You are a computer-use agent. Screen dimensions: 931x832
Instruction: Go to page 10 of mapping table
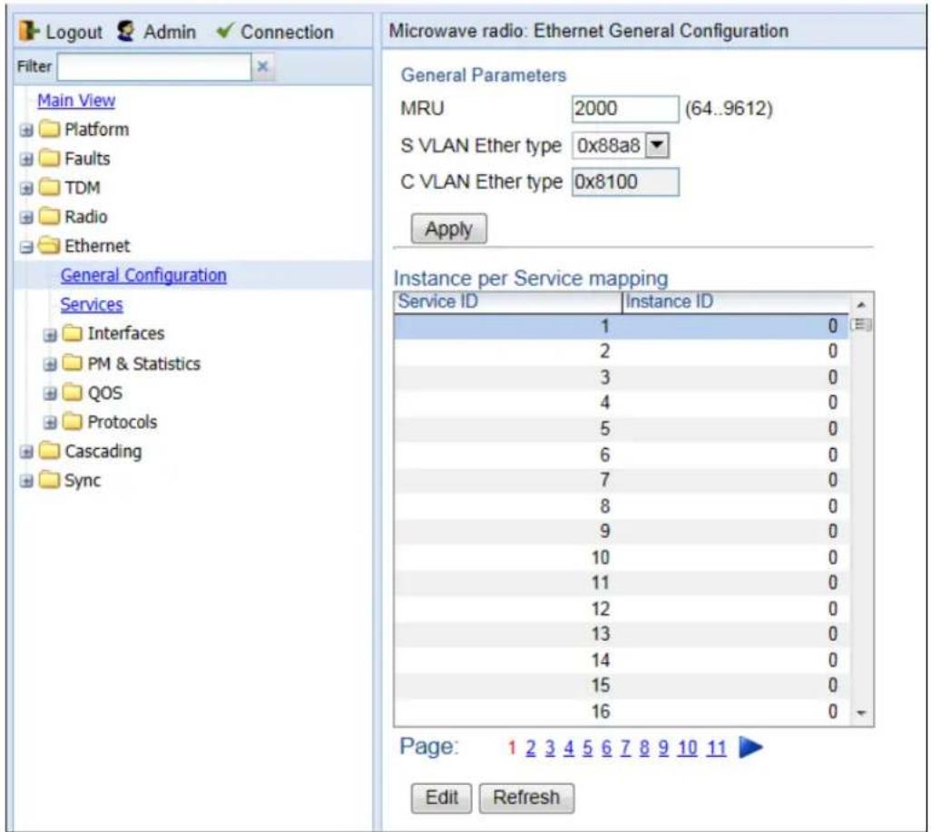click(x=687, y=749)
